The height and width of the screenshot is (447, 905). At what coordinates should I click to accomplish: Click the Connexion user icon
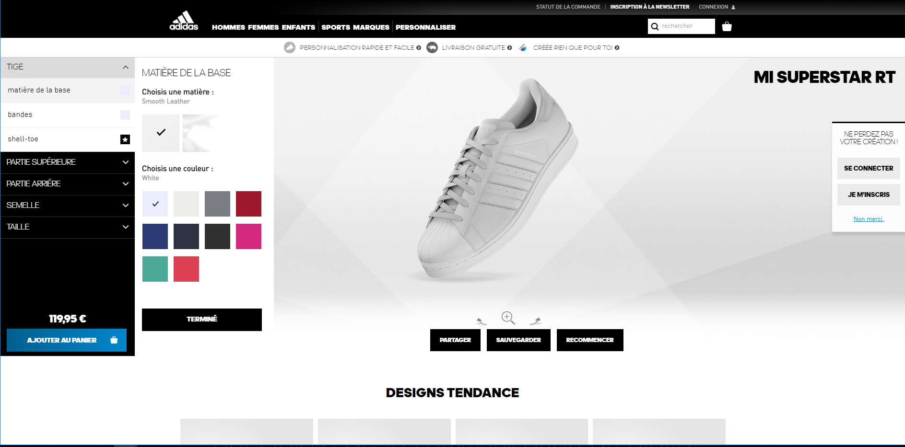coord(733,7)
